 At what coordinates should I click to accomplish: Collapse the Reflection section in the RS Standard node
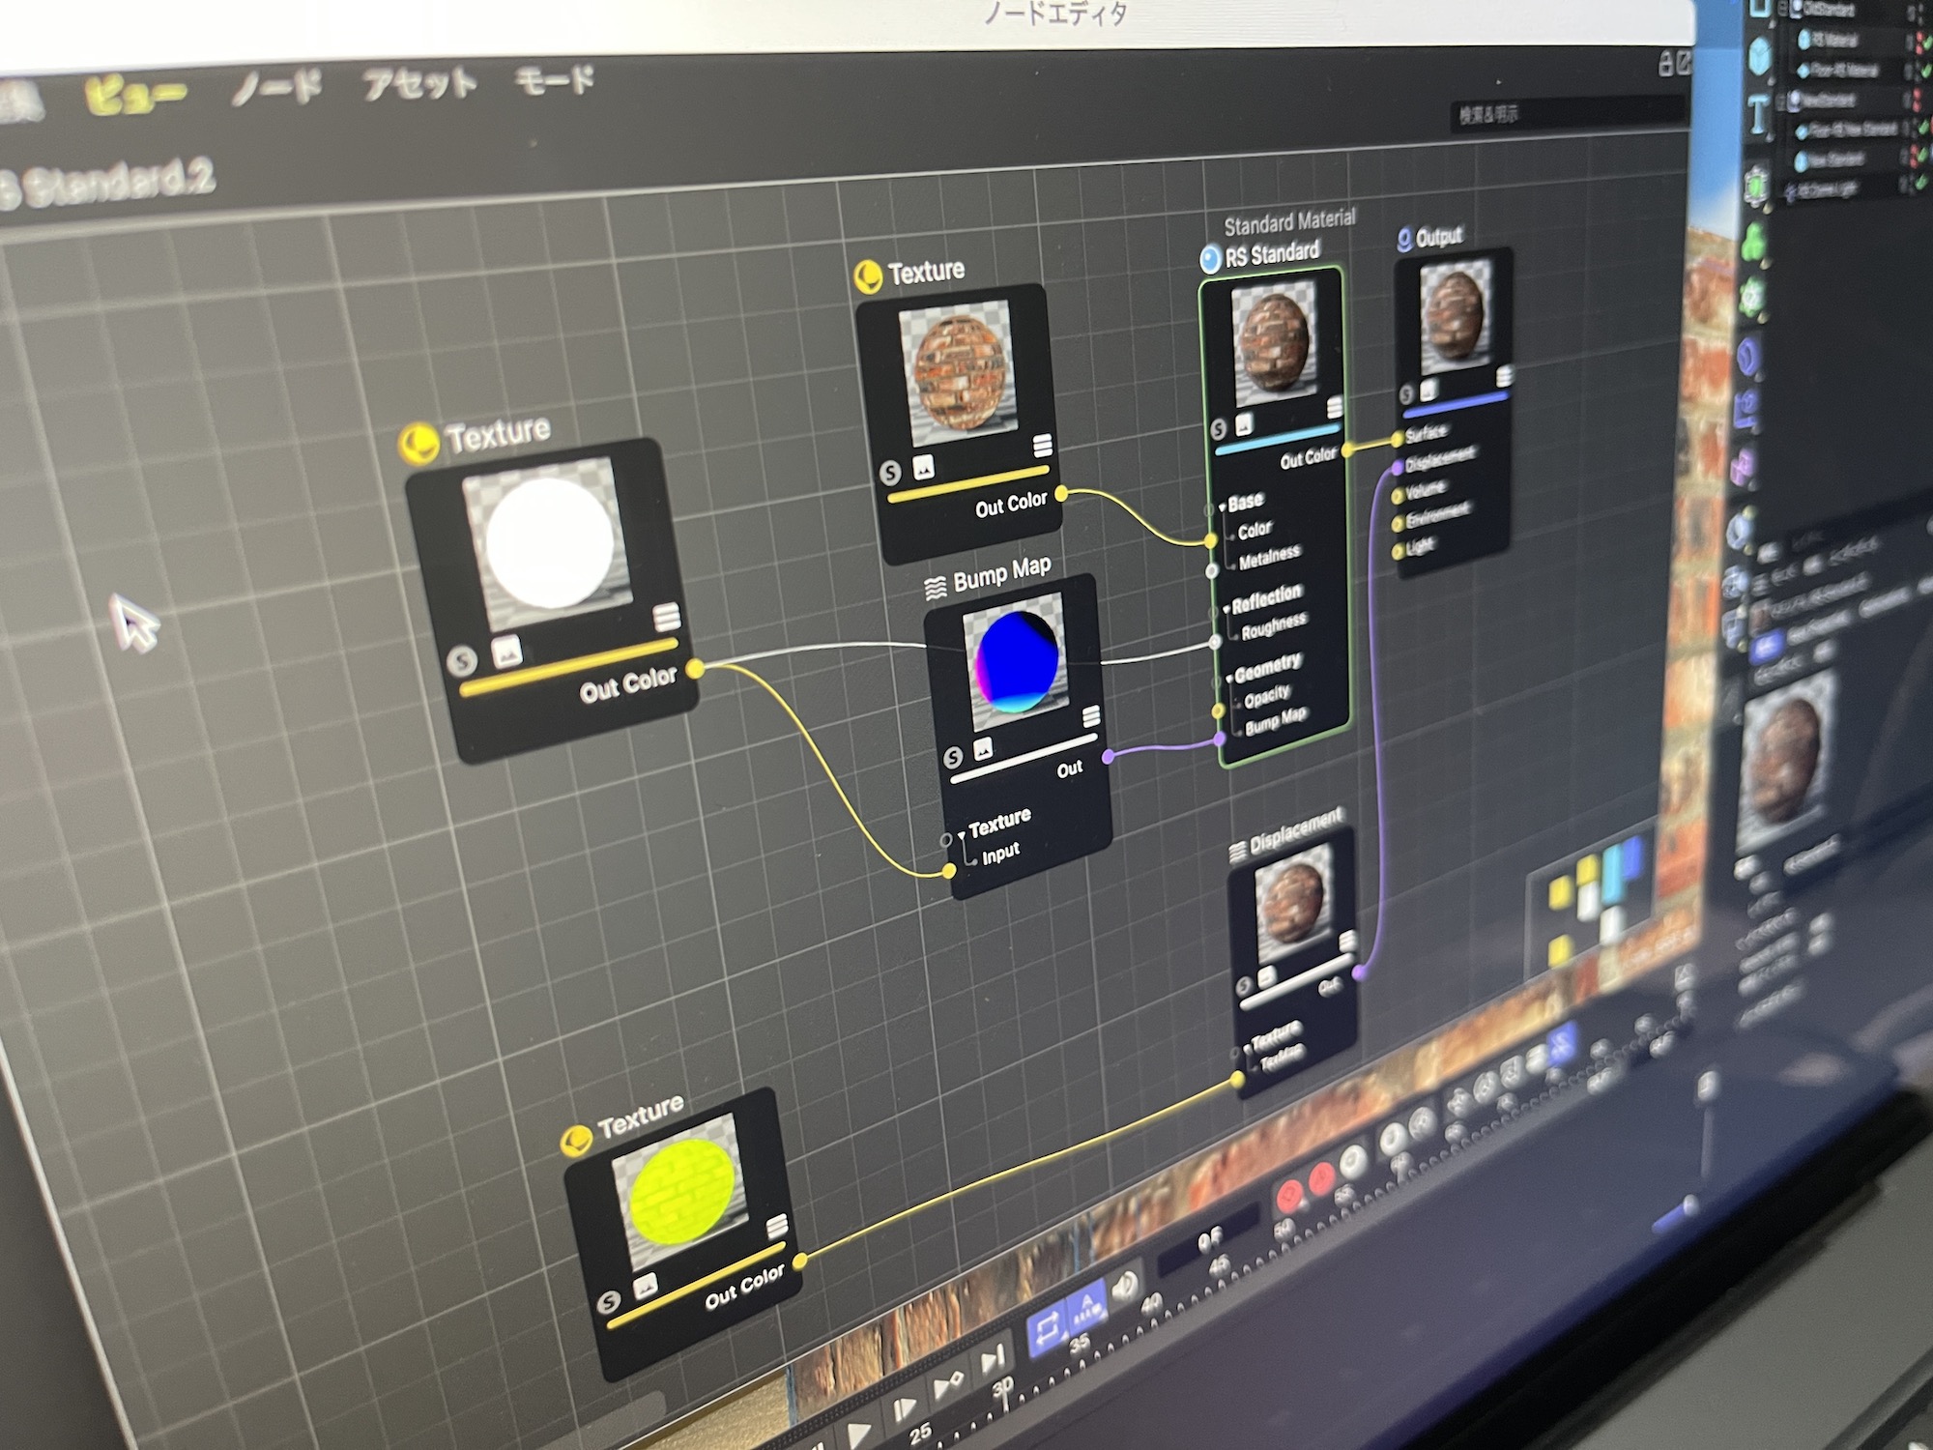click(x=1226, y=609)
